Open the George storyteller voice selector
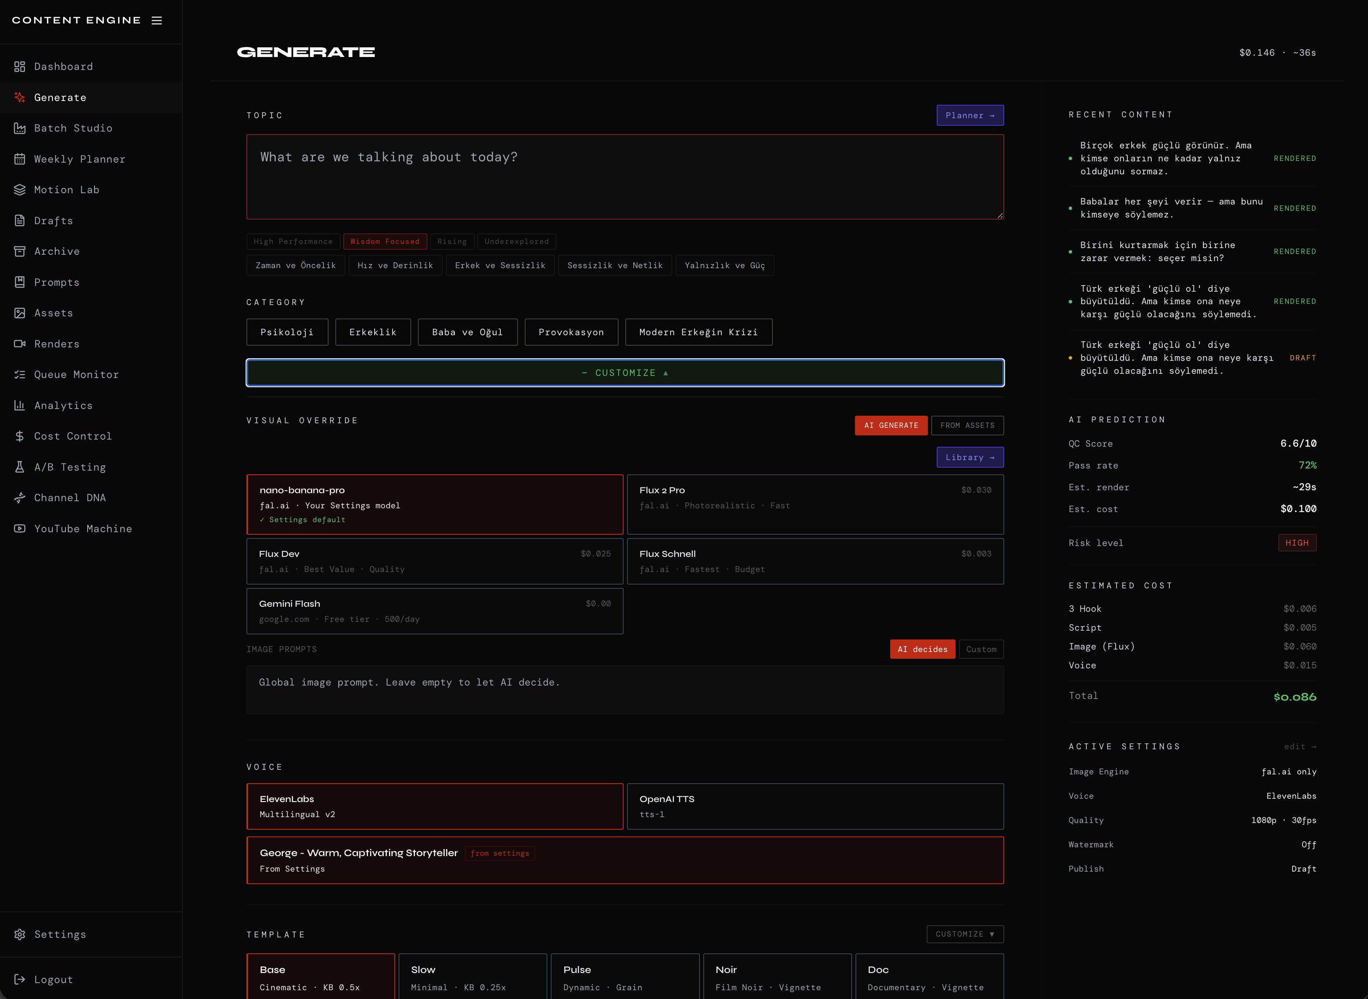Image resolution: width=1368 pixels, height=999 pixels. point(625,860)
